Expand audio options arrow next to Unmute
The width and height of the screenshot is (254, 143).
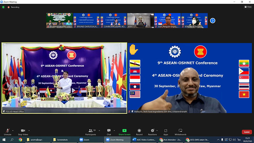(13, 130)
